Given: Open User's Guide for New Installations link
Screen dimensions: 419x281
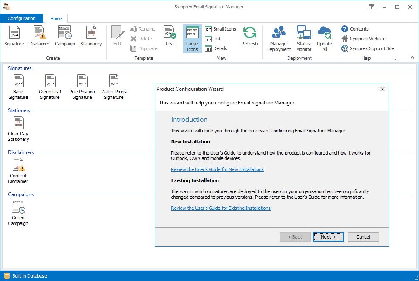Looking at the screenshot, I should (x=217, y=169).
